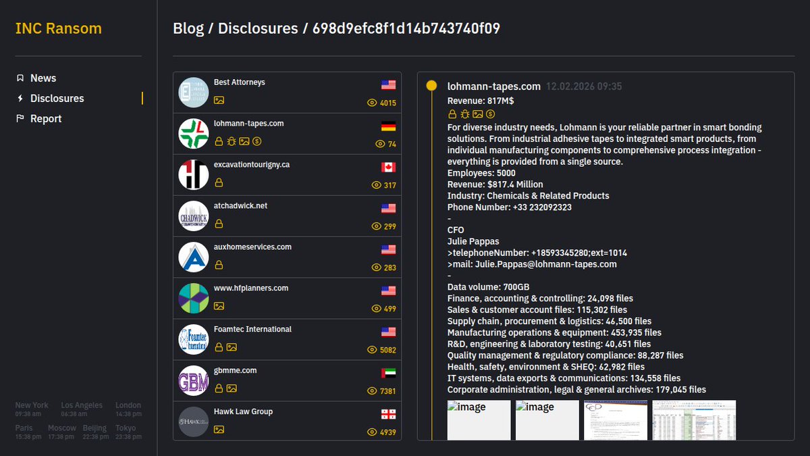Open the Hawk Law Group entry
Image resolution: width=810 pixels, height=456 pixels.
coord(288,421)
